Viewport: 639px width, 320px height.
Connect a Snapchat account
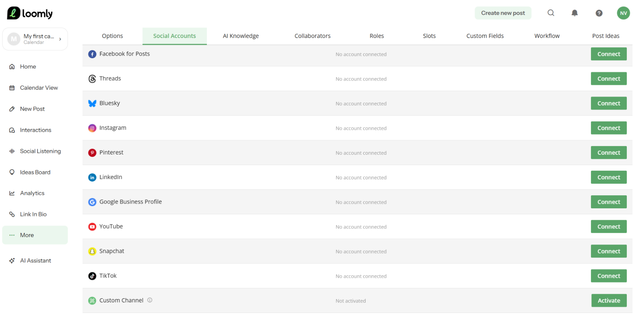[x=609, y=251]
